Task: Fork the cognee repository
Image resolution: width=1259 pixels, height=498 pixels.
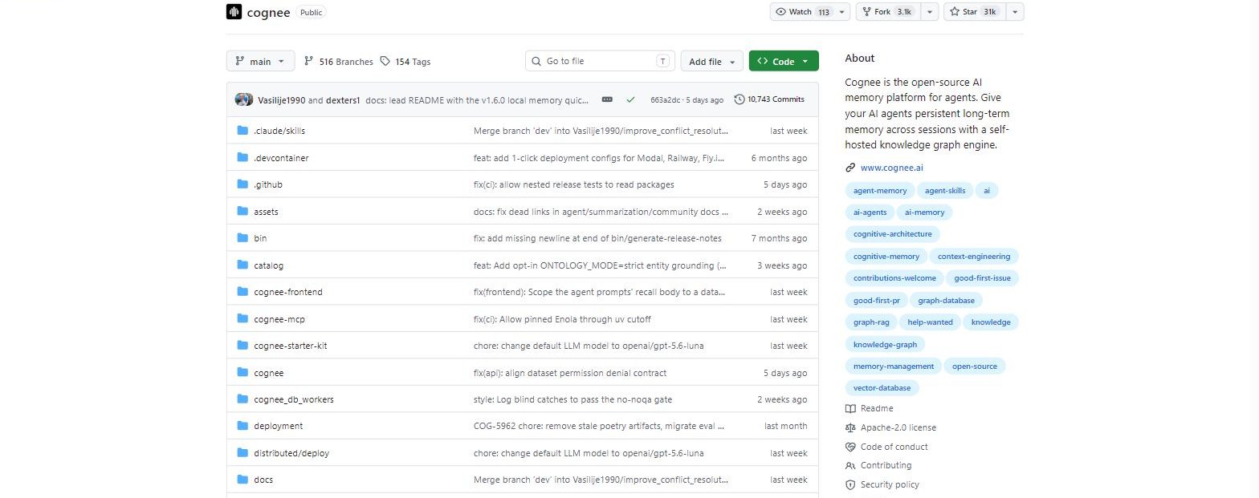Action: coord(888,12)
